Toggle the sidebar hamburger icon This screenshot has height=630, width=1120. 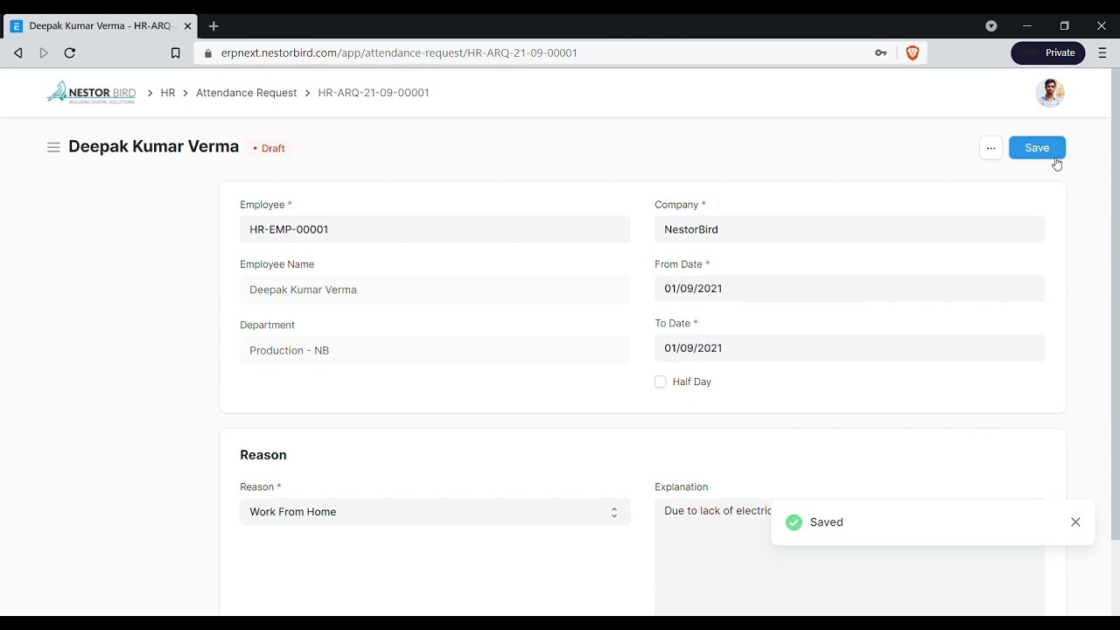pyautogui.click(x=53, y=148)
